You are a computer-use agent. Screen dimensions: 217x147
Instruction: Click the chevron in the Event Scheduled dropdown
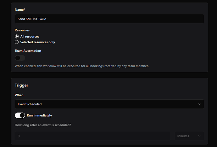(199, 104)
